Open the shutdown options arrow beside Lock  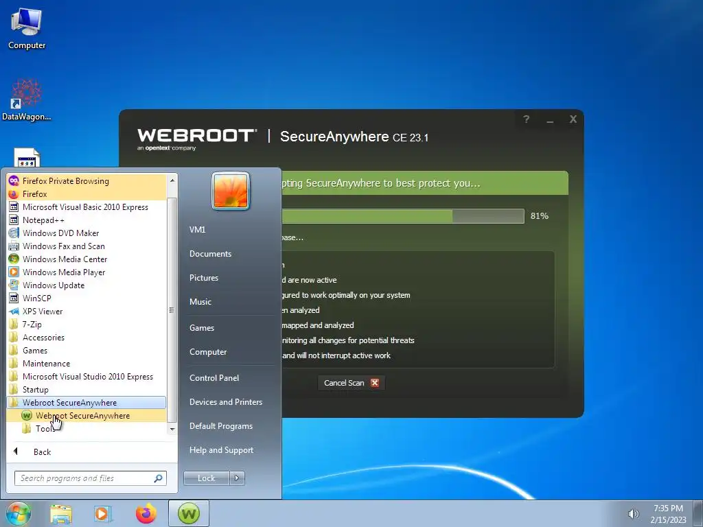[237, 478]
